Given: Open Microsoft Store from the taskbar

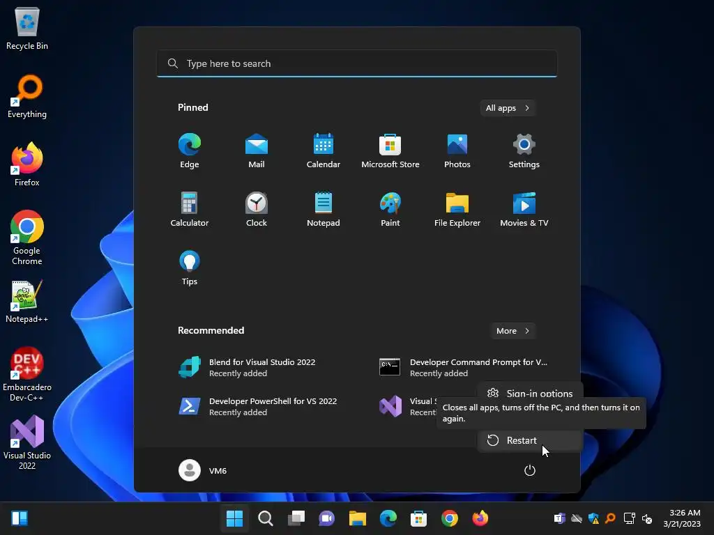Looking at the screenshot, I should pyautogui.click(x=418, y=518).
